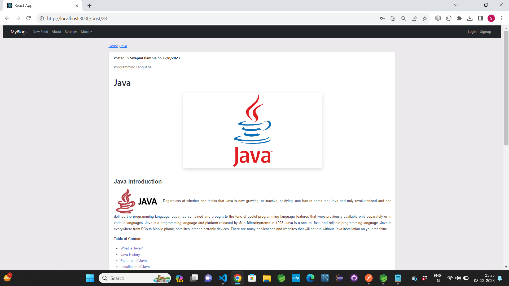
Task: Click the URL address bar field
Action: [x=186, y=18]
